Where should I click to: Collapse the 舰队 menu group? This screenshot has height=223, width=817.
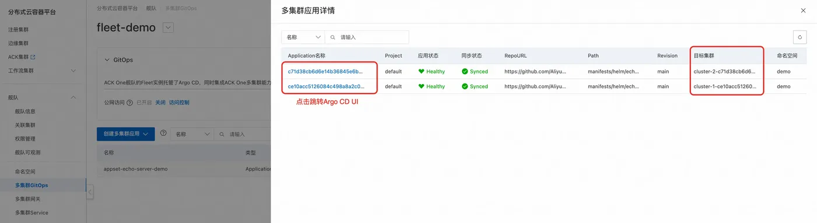coord(73,97)
